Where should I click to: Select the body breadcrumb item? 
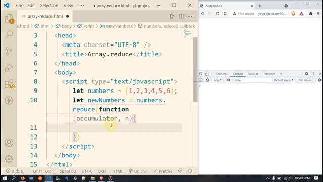(x=64, y=26)
